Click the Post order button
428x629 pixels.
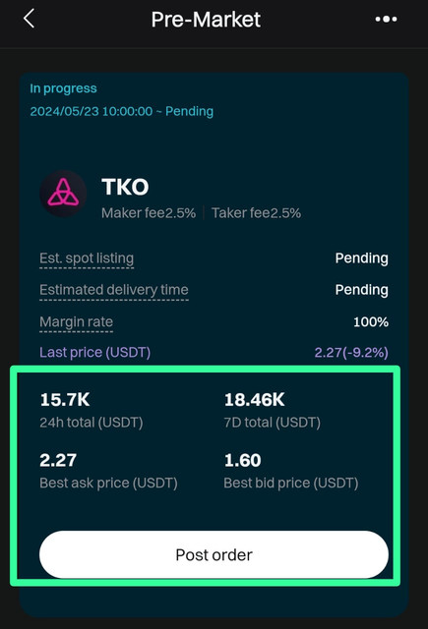click(214, 554)
